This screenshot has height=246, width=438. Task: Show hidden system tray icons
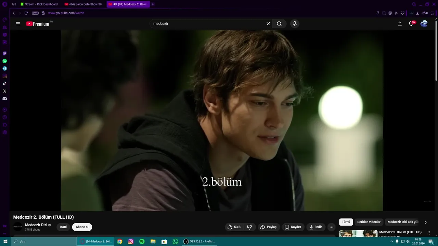(391, 242)
